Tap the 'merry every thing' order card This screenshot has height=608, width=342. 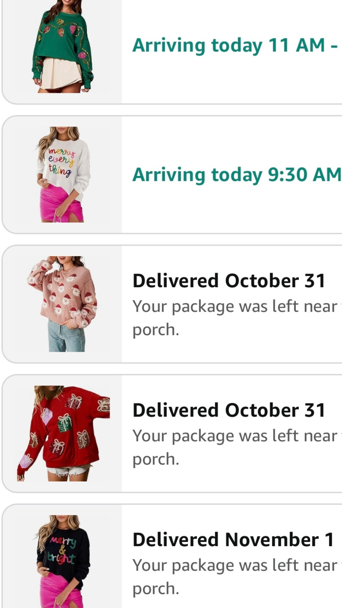pos(171,175)
